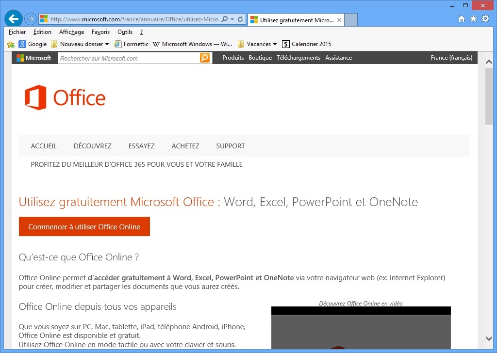497x353 pixels.
Task: Change region via France (français) link
Action: pyautogui.click(x=451, y=58)
